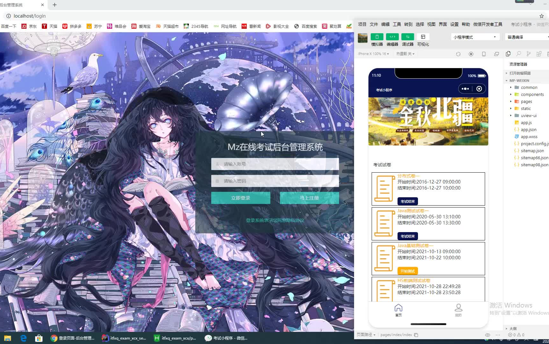Viewport: 549px width, 344px height.
Task: Open the file explorer copy icon in the editor sidebar
Action: (508, 54)
